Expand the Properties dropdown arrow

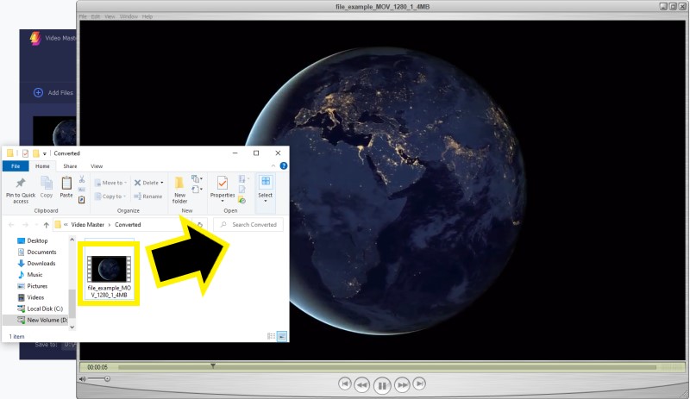pos(223,201)
